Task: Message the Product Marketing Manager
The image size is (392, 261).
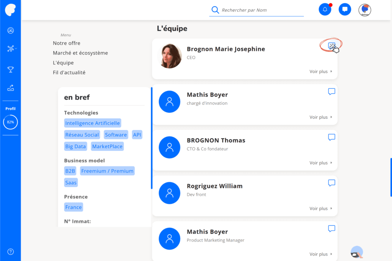Action: (x=332, y=229)
